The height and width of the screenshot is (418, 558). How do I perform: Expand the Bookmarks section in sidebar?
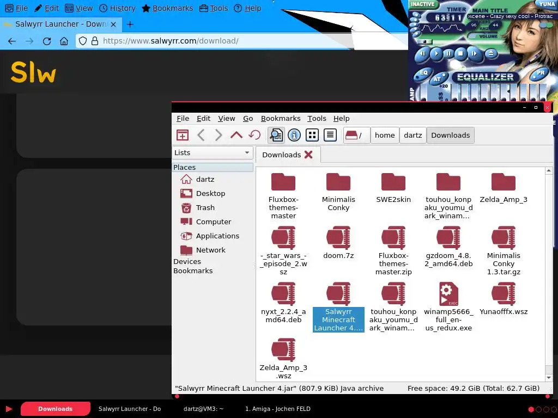[x=193, y=271]
